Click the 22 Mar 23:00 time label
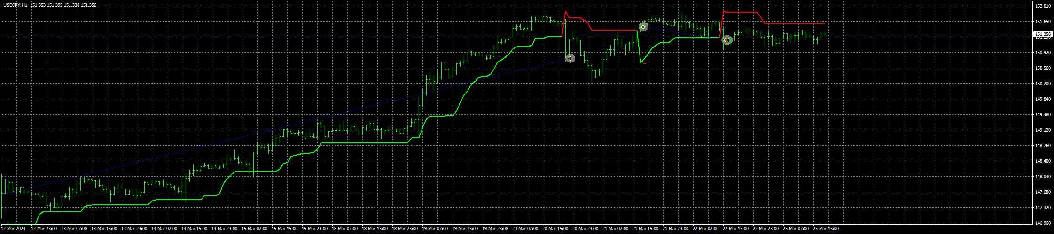The height and width of the screenshot is (234, 1054). tap(766, 229)
